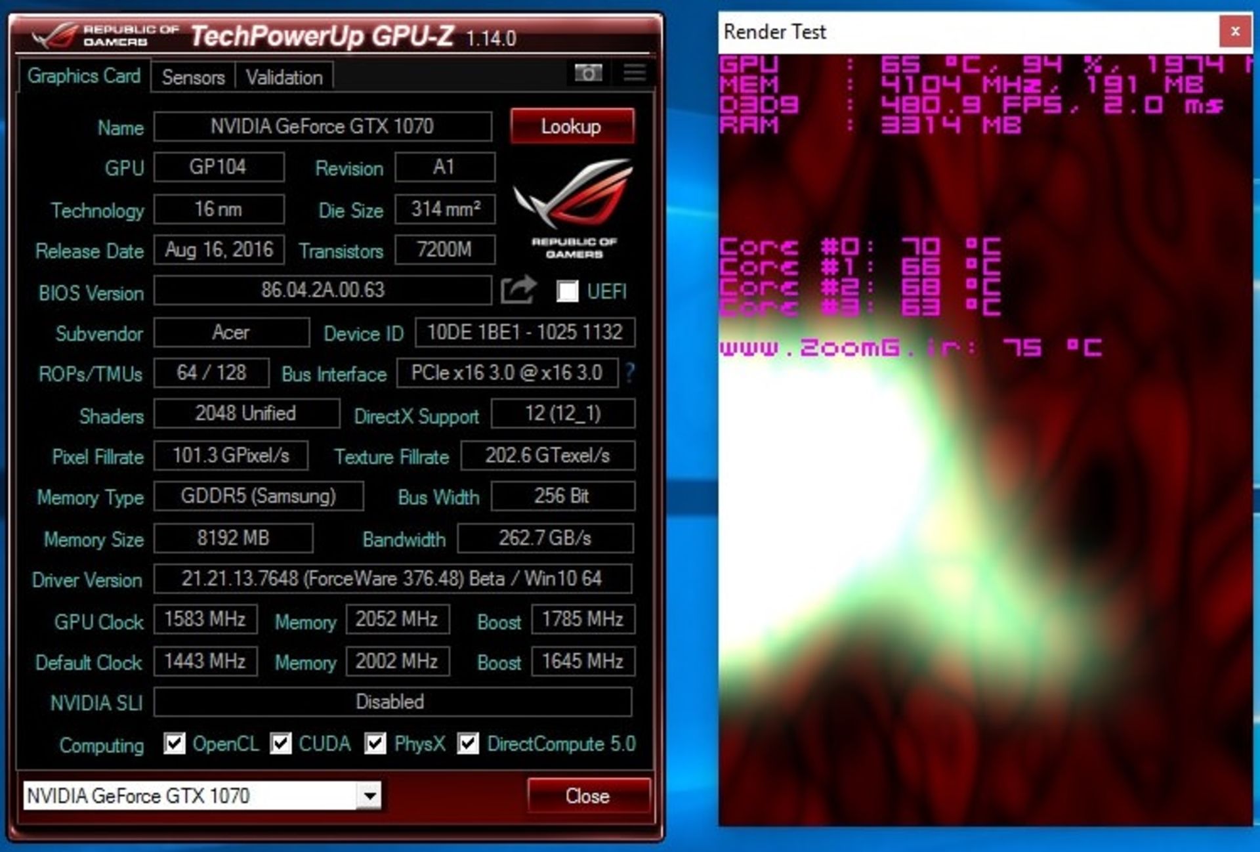Click the Release Date Aug 16, 2016 field

tap(219, 249)
